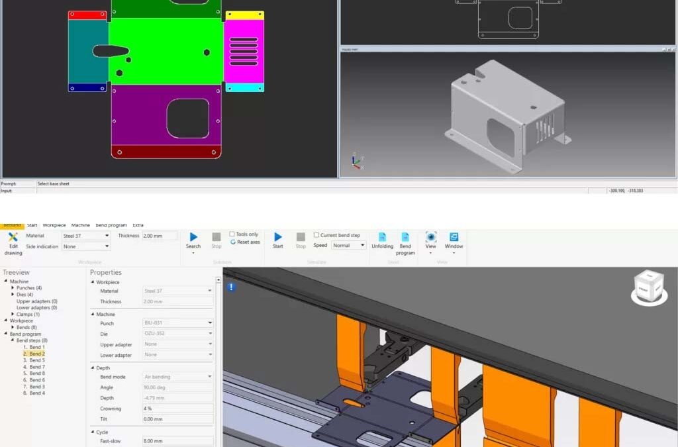This screenshot has width=678, height=447.
Task: Click the 3D view orientation cube
Action: pos(648,287)
